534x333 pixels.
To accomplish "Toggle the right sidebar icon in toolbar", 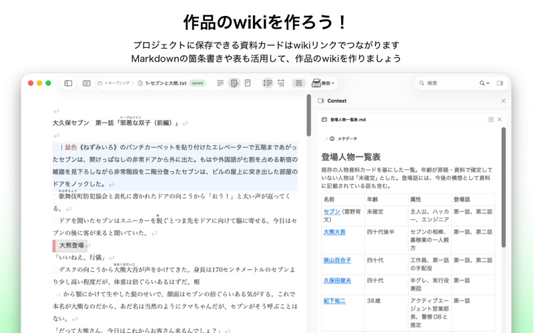I will point(500,83).
